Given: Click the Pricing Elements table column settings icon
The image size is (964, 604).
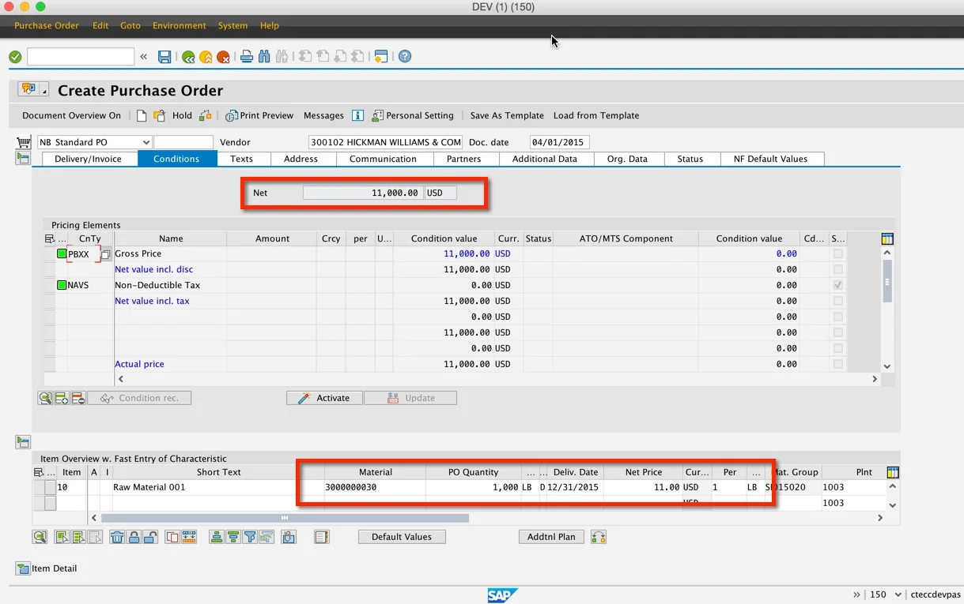Looking at the screenshot, I should point(887,238).
